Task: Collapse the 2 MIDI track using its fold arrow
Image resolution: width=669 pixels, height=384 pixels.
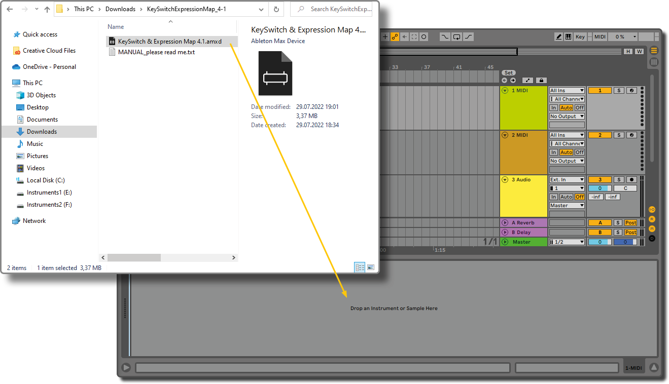Action: (505, 135)
